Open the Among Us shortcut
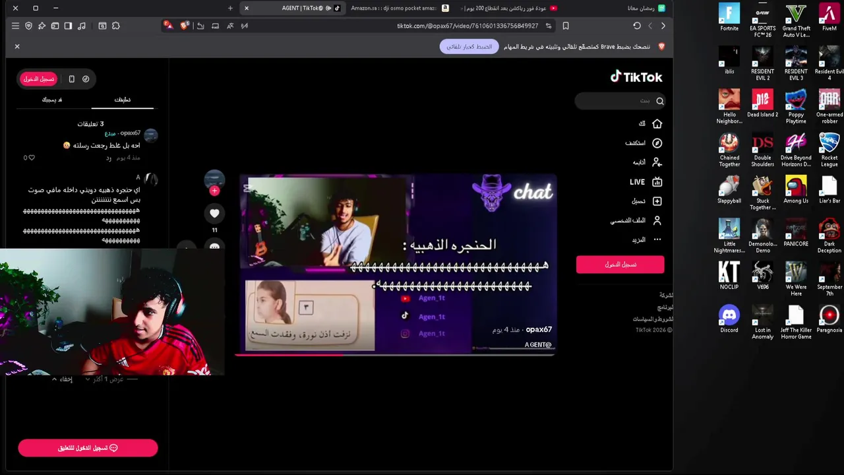Viewport: 844px width, 475px height. [x=796, y=190]
